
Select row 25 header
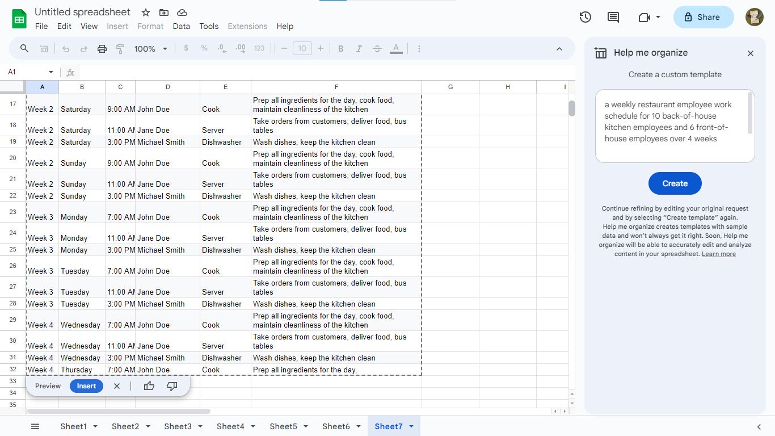point(13,250)
